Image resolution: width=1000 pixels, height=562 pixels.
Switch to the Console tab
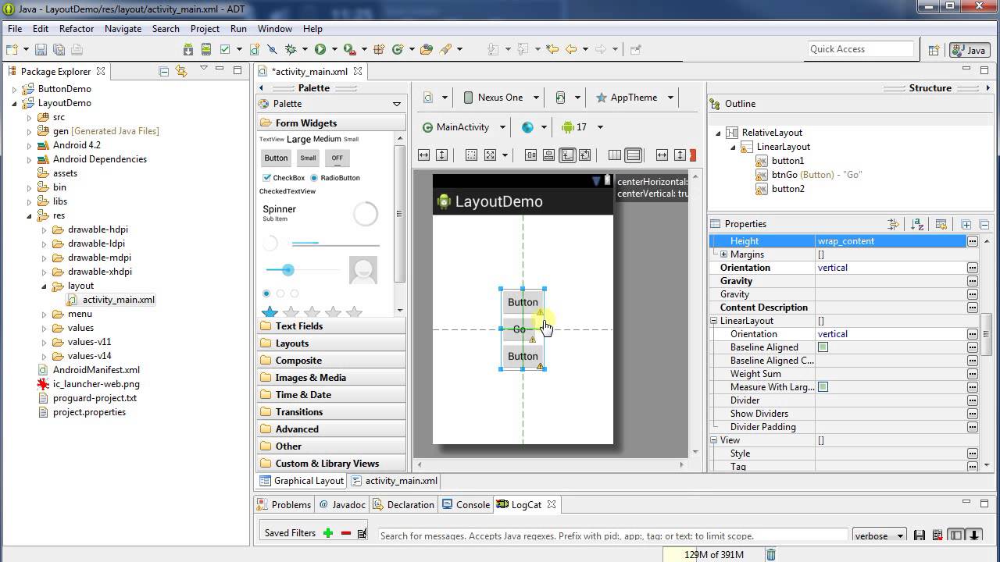pyautogui.click(x=466, y=505)
